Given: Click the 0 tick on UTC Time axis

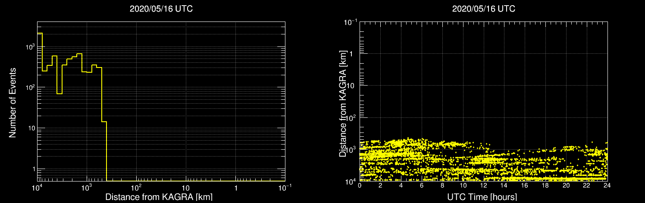Looking at the screenshot, I should click(360, 185).
